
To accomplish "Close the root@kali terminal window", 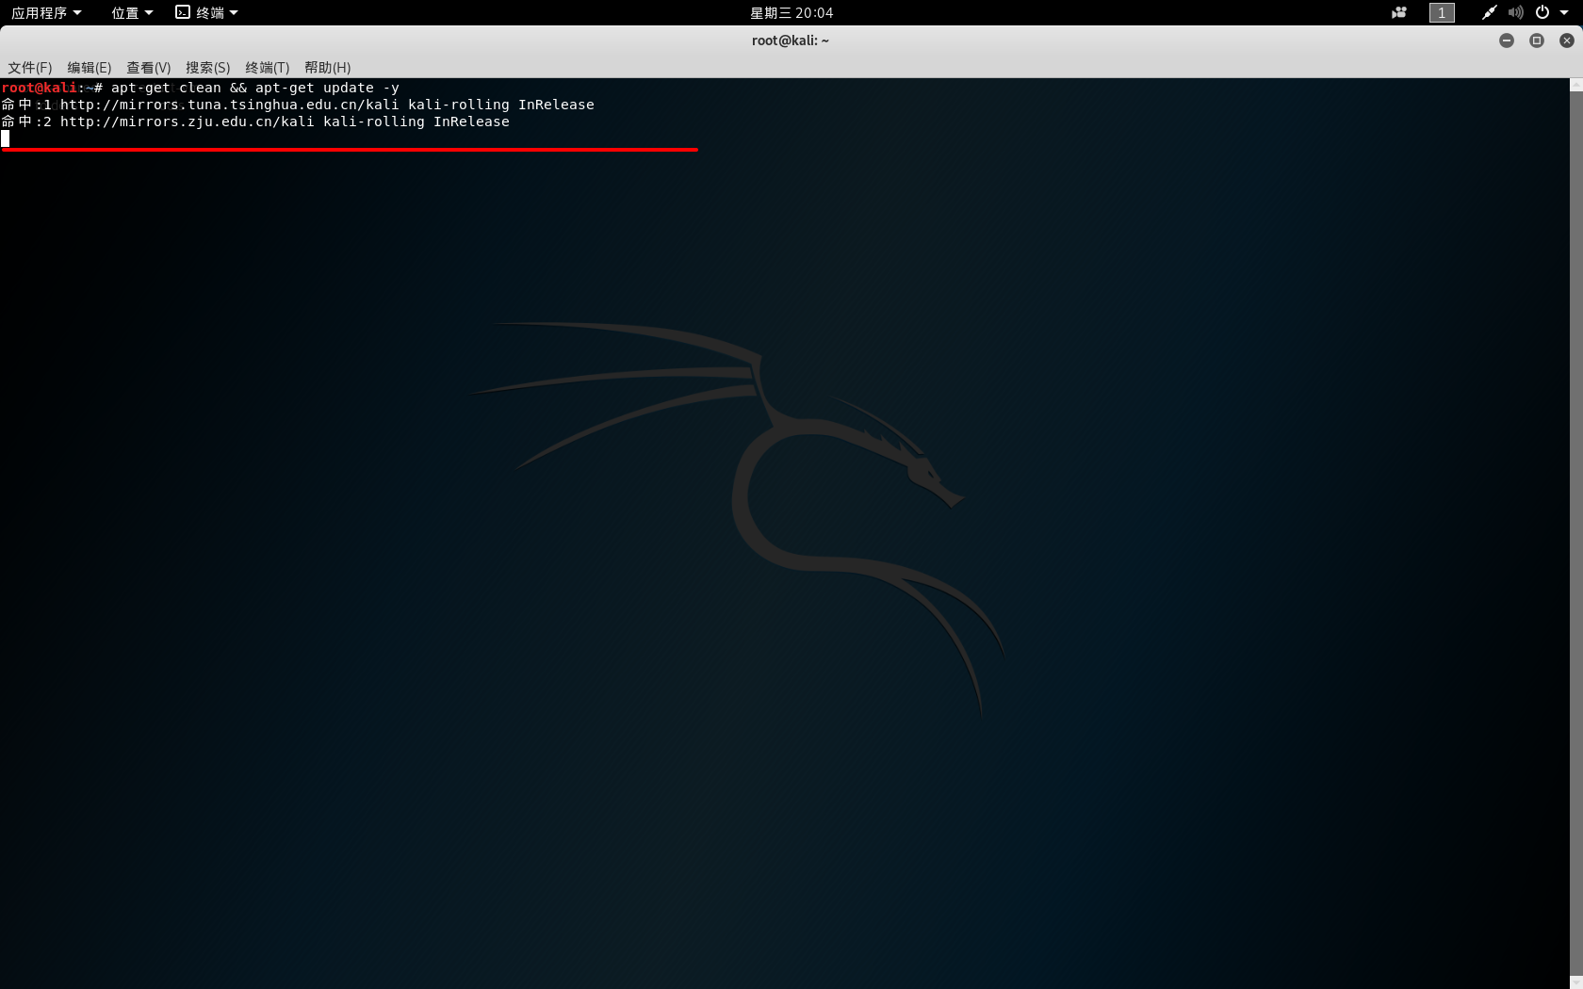I will [1567, 41].
